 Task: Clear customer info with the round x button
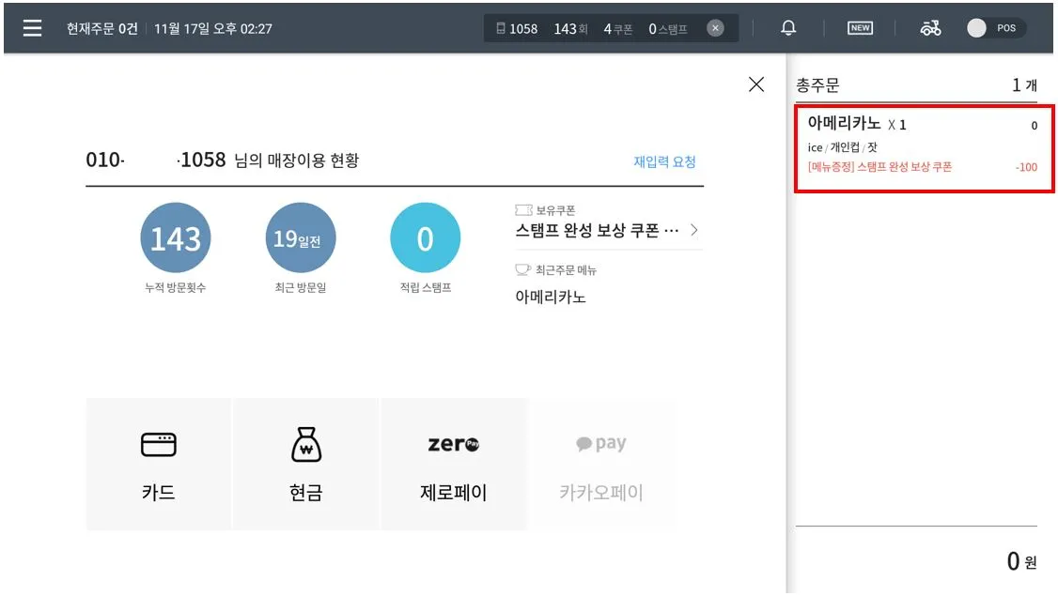point(715,28)
